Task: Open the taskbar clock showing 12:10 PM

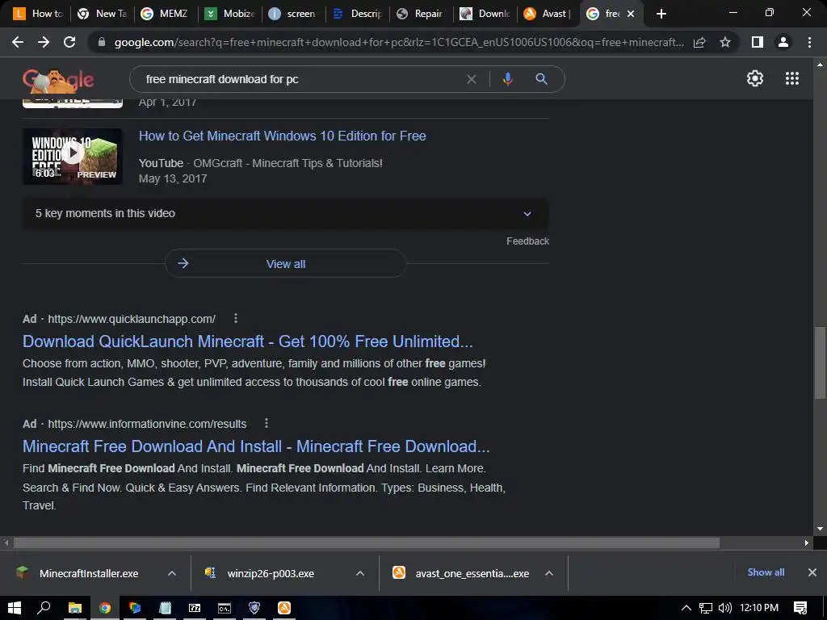Action: (759, 608)
